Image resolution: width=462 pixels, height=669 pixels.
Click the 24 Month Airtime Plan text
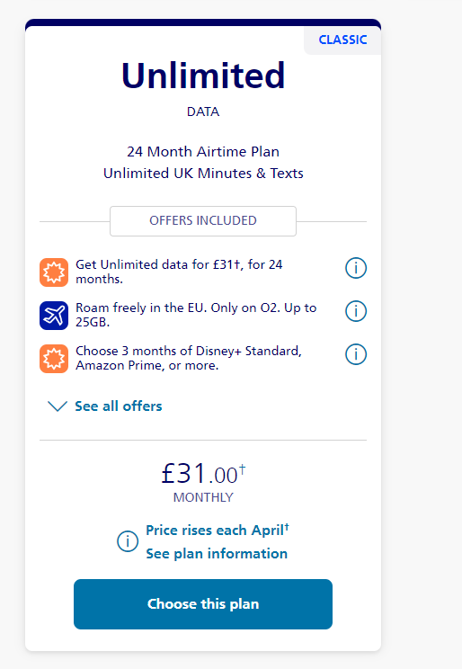coord(203,151)
